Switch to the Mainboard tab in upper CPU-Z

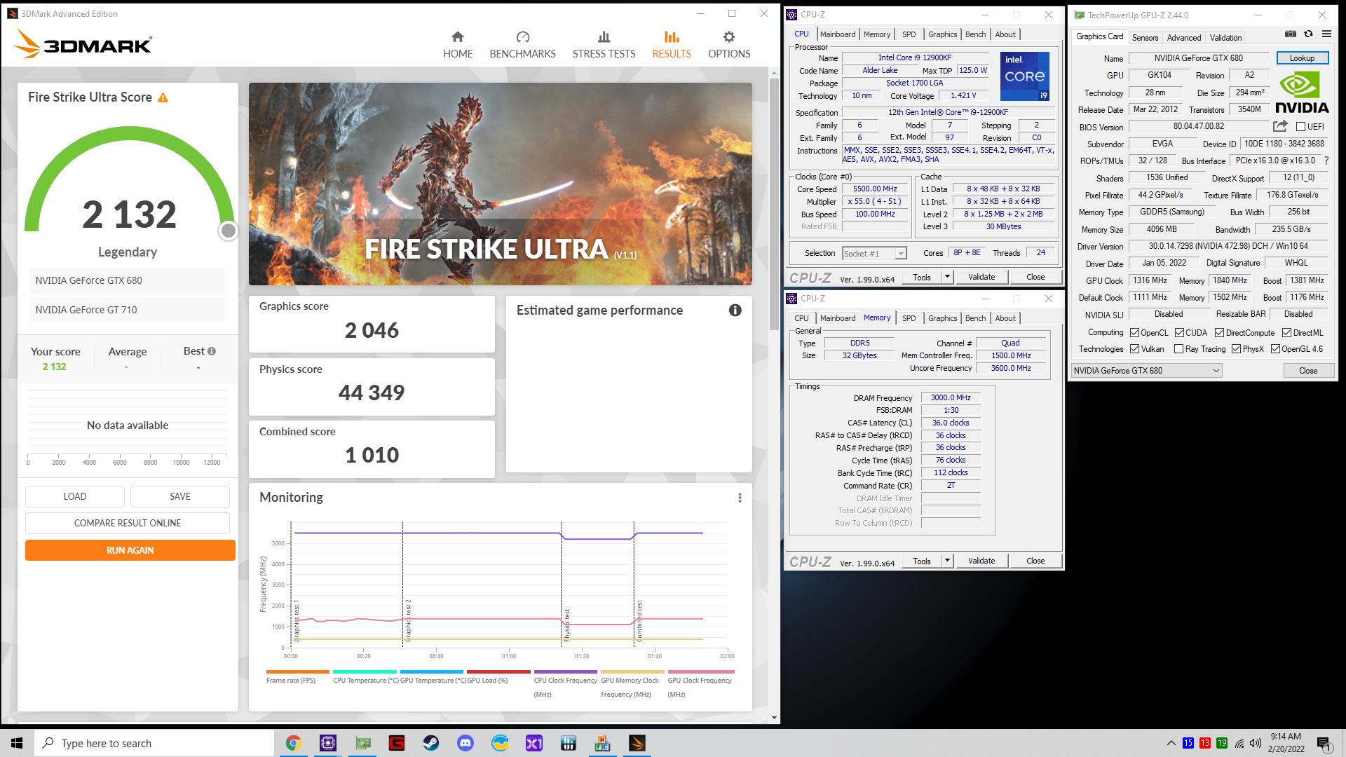tap(838, 34)
